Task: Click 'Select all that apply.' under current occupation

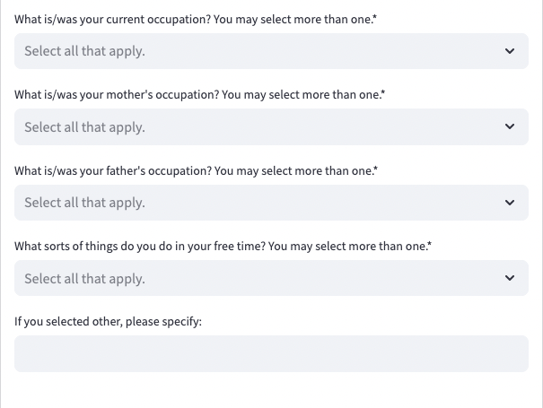Action: point(84,51)
